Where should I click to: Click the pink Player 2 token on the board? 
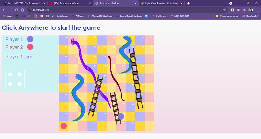point(63,126)
